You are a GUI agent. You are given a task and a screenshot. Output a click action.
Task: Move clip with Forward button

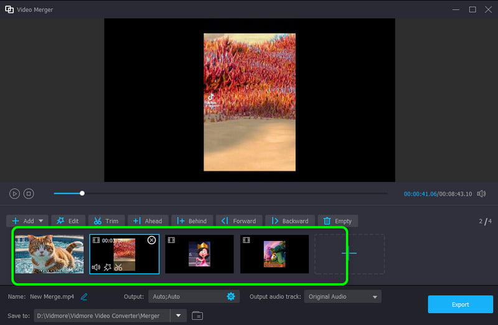[x=238, y=221]
